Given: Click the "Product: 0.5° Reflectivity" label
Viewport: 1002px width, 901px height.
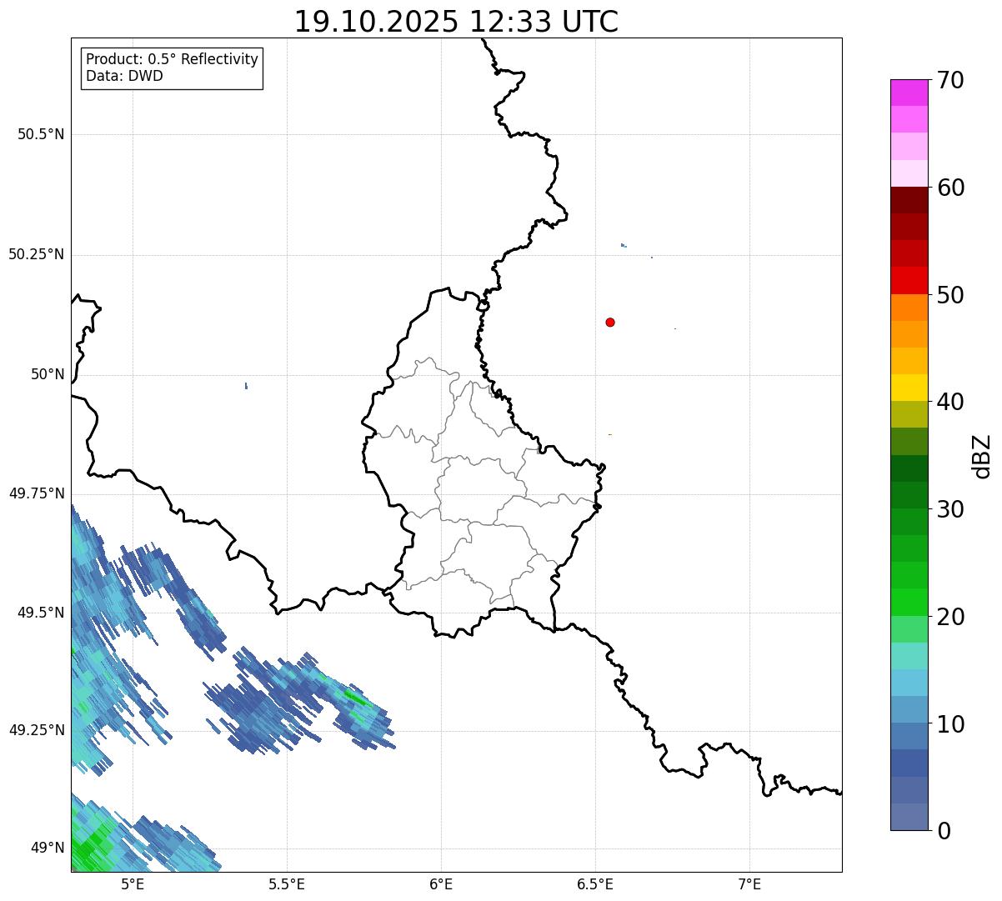Looking at the screenshot, I should [x=172, y=60].
